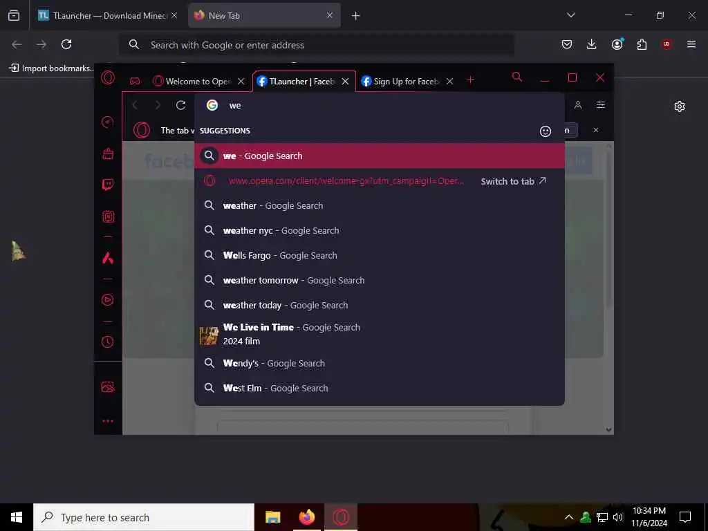
Task: Click Opera address bar containing 'we'
Action: click(x=380, y=105)
